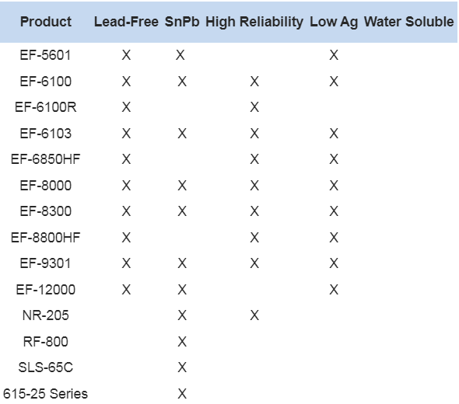Click the SnPb column header
Image resolution: width=459 pixels, height=404 pixels.
(182, 22)
